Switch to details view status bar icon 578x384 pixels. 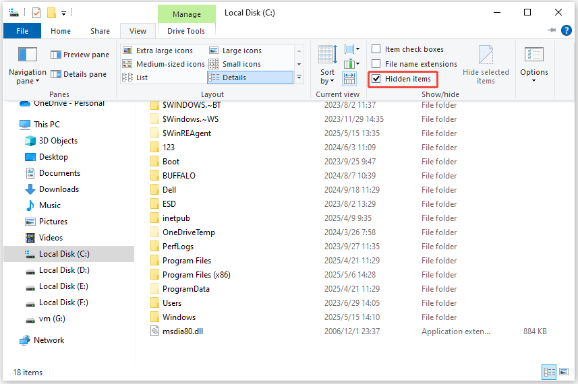pyautogui.click(x=549, y=372)
